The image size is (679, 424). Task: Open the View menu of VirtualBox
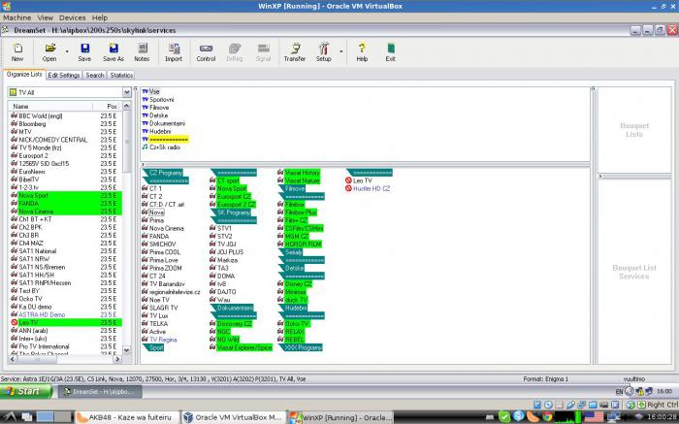click(x=45, y=17)
